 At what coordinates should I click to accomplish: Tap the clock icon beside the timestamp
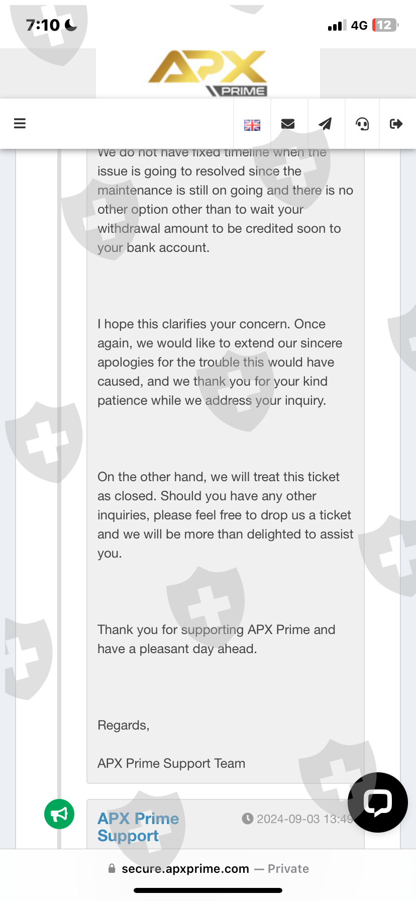point(247,819)
